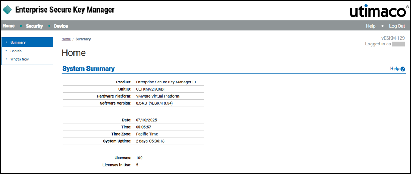Viewport: 411px width, 174px height.
Task: Click the System Summary heading
Action: point(88,69)
